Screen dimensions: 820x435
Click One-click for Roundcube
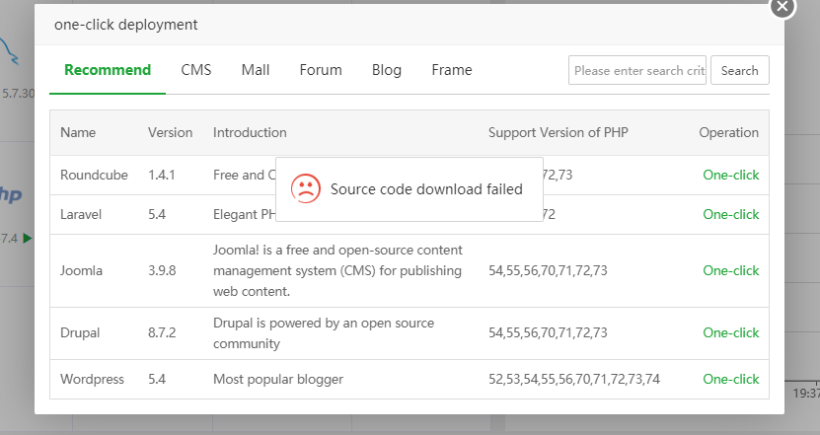pyautogui.click(x=731, y=175)
